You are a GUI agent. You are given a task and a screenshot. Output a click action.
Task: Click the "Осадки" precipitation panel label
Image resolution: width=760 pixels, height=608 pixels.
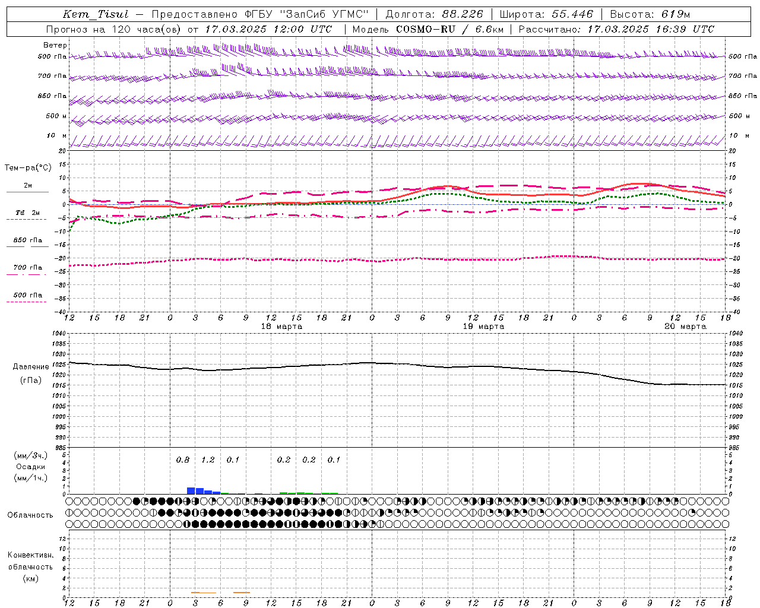30,467
